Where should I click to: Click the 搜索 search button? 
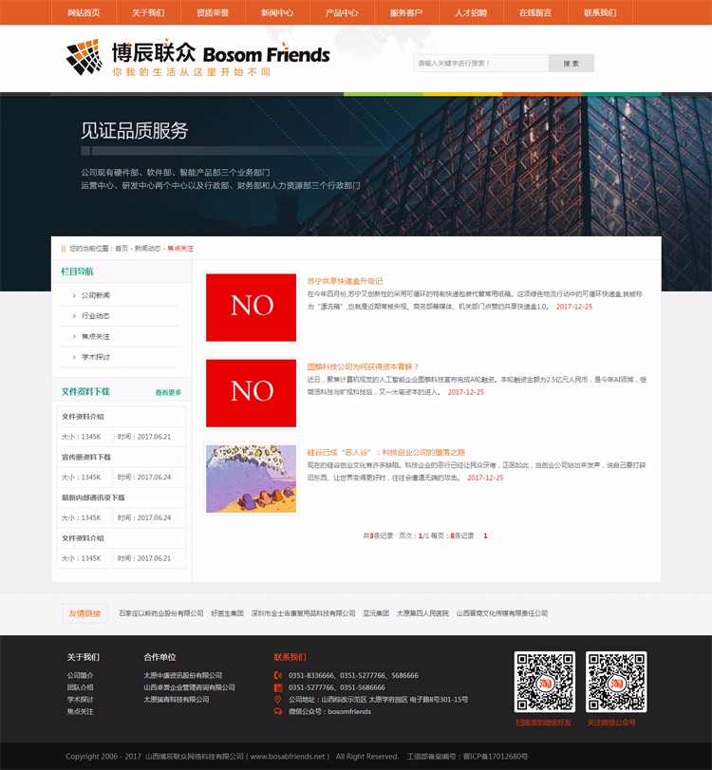(x=571, y=64)
